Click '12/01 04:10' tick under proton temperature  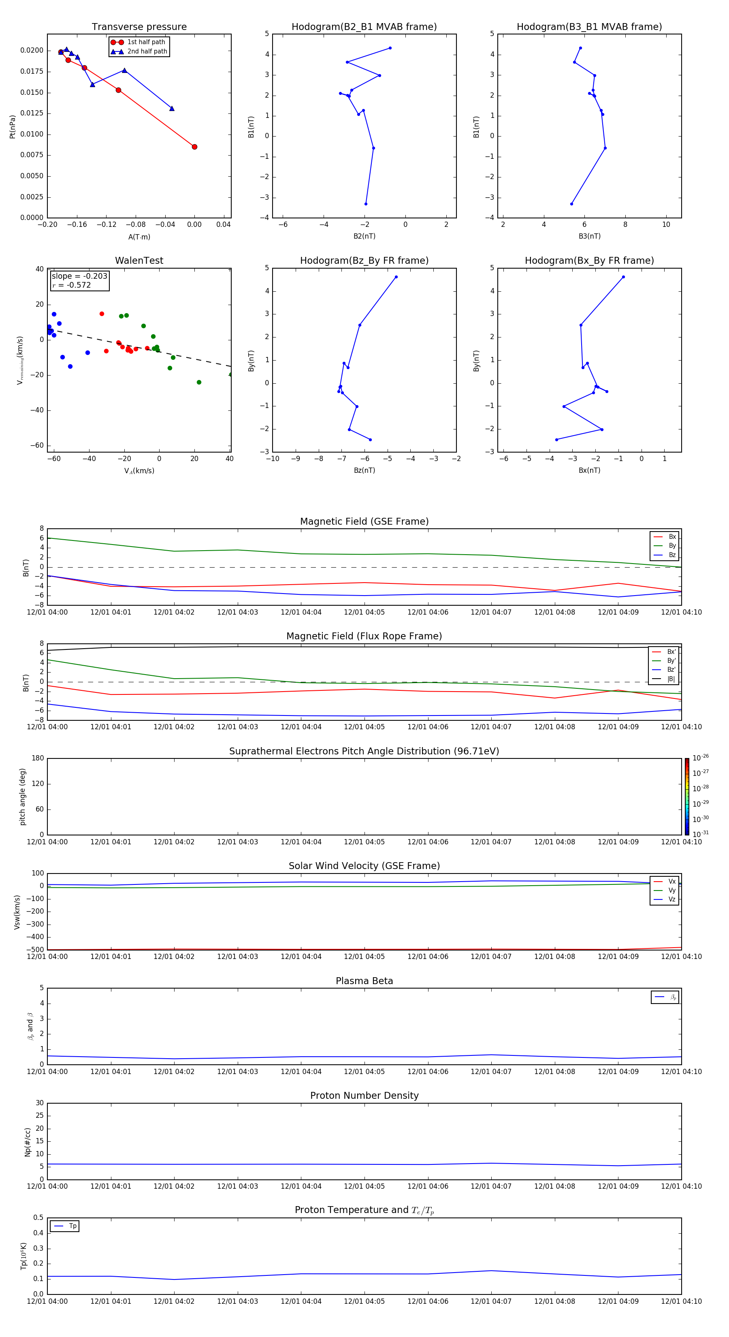coord(681,1301)
